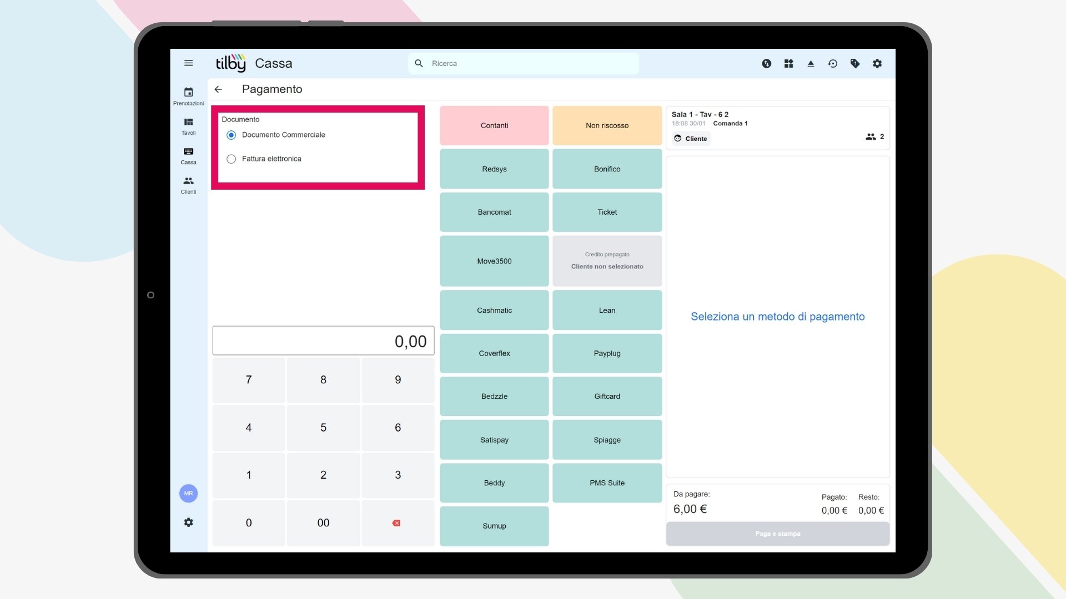Click the eject drawer triangle icon

pyautogui.click(x=811, y=63)
